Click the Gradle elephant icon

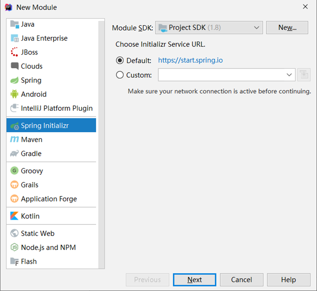pyautogui.click(x=14, y=154)
